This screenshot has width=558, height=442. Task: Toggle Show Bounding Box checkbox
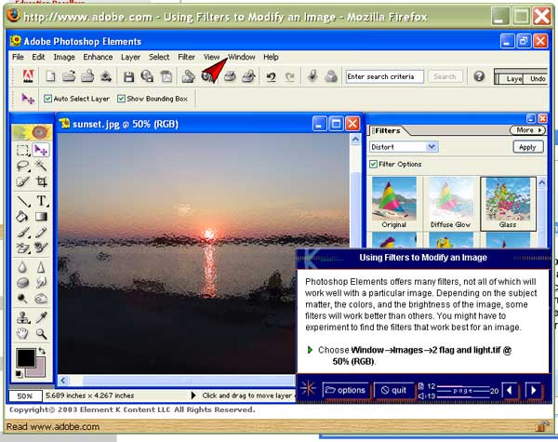coord(121,99)
